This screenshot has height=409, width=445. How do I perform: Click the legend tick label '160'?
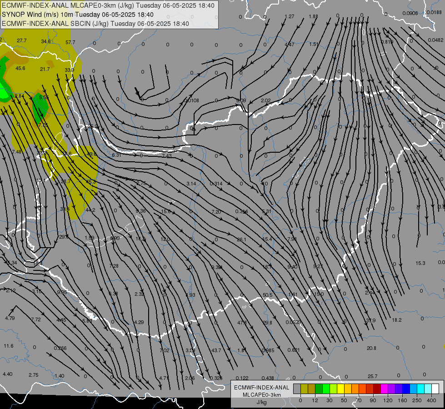pos(402,400)
